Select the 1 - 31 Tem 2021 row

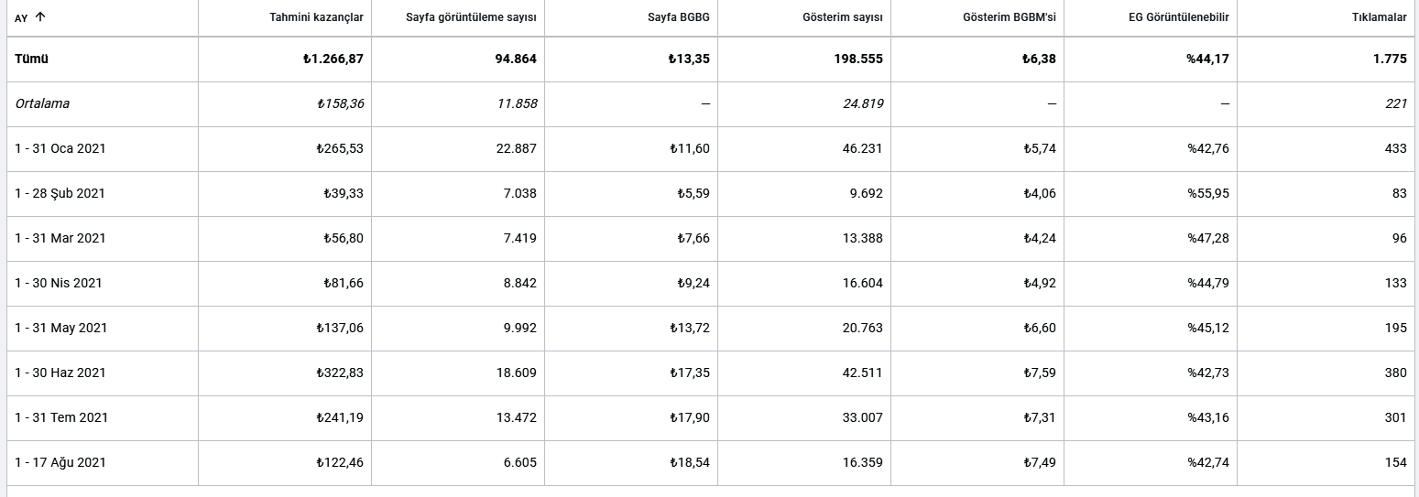pos(709,417)
